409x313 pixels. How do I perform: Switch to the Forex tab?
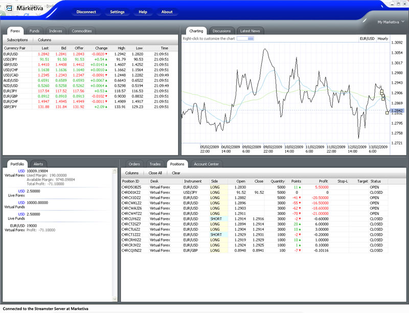(15, 31)
